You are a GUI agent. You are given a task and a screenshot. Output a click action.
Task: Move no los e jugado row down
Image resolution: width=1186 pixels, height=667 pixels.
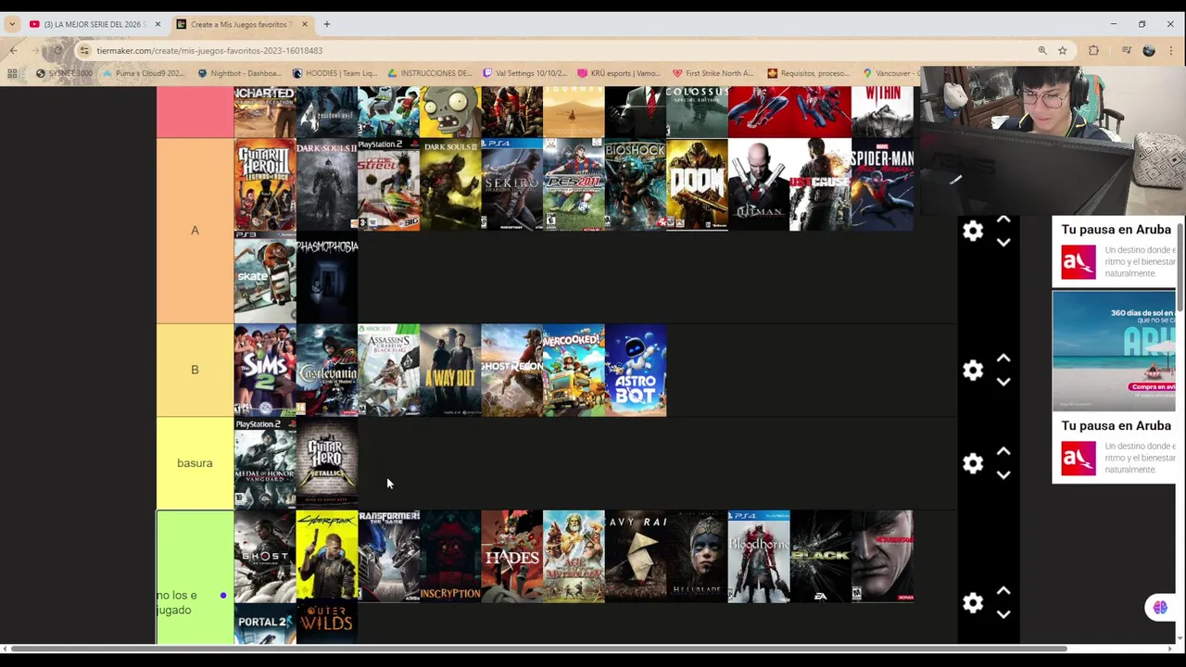(1003, 614)
